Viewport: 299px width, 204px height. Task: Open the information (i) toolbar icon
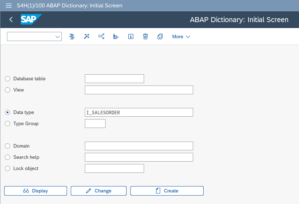coord(131,36)
